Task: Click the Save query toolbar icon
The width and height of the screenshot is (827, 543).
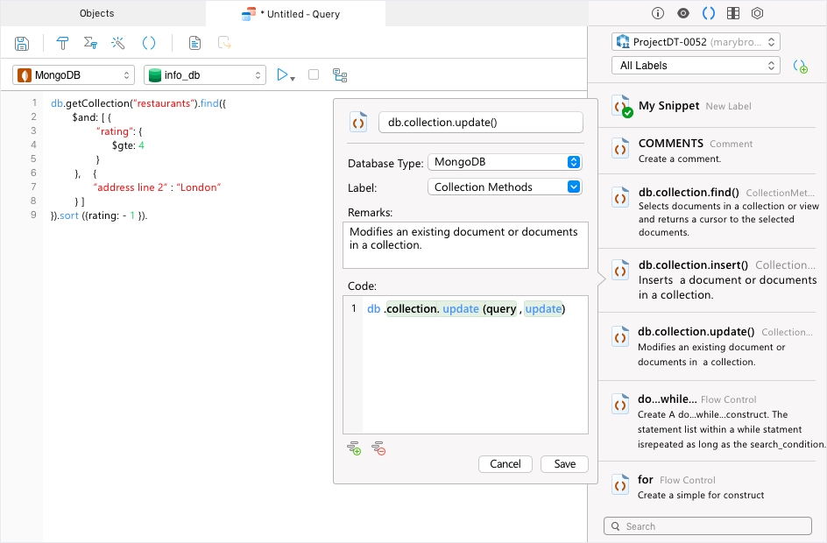Action: (x=22, y=43)
